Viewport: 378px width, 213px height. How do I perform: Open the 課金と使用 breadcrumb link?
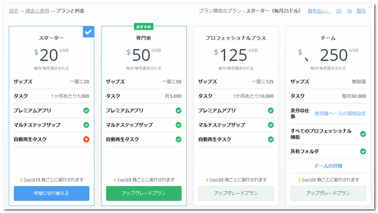(x=37, y=11)
